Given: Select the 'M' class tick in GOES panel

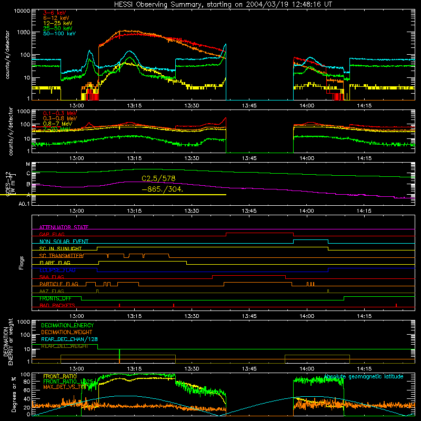Looking at the screenshot, I should [x=28, y=164].
